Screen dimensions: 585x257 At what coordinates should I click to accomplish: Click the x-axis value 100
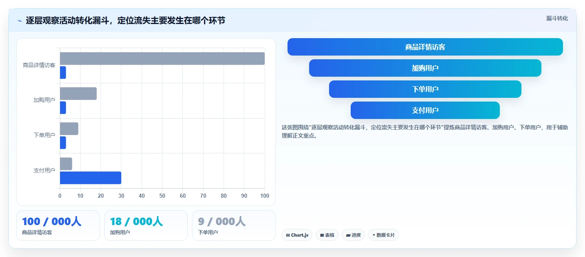click(x=265, y=196)
